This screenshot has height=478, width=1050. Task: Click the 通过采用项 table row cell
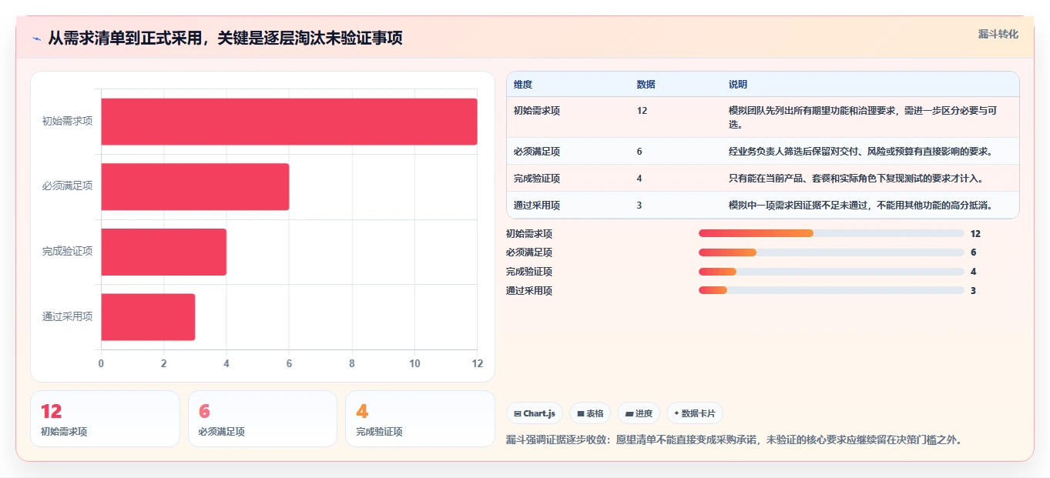point(537,206)
